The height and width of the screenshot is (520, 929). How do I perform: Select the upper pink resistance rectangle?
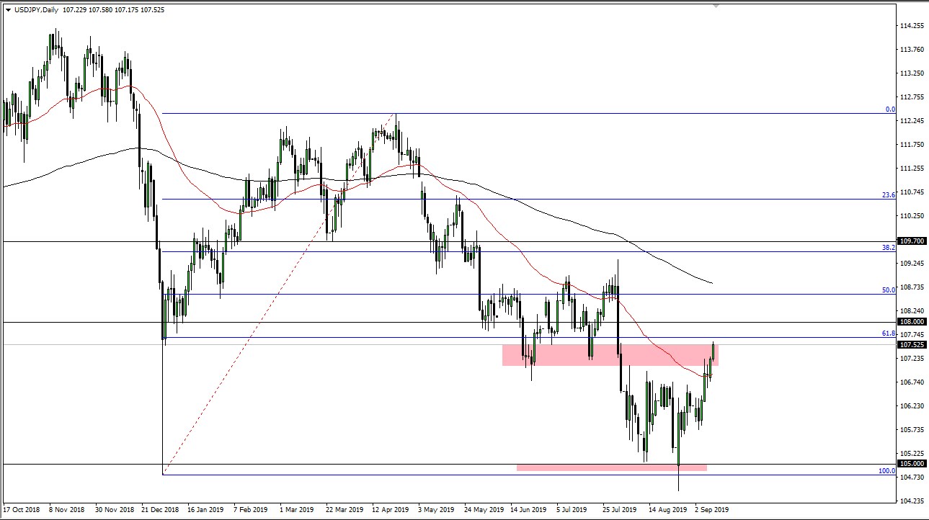pyautogui.click(x=610, y=355)
